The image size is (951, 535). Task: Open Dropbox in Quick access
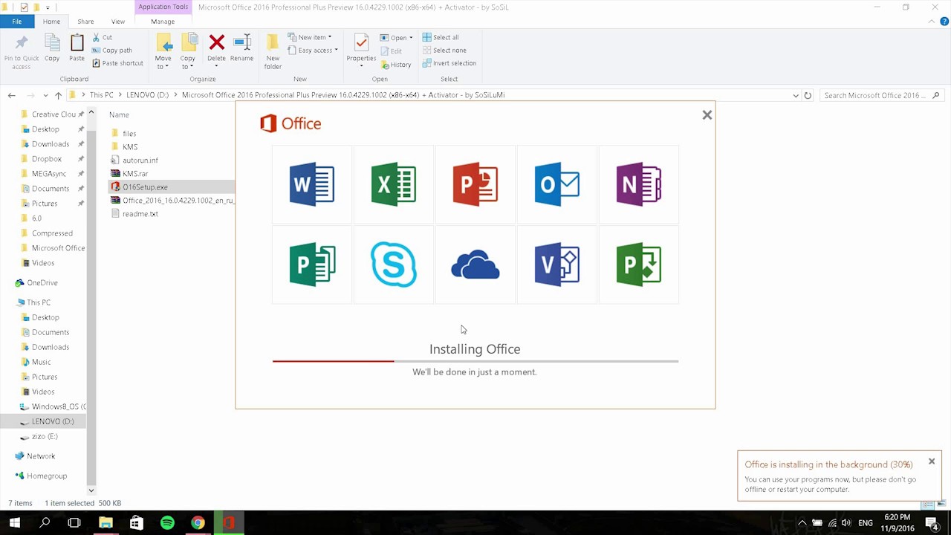(x=46, y=158)
